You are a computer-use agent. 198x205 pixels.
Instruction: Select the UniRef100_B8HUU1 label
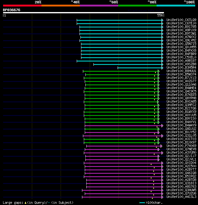click(x=181, y=71)
